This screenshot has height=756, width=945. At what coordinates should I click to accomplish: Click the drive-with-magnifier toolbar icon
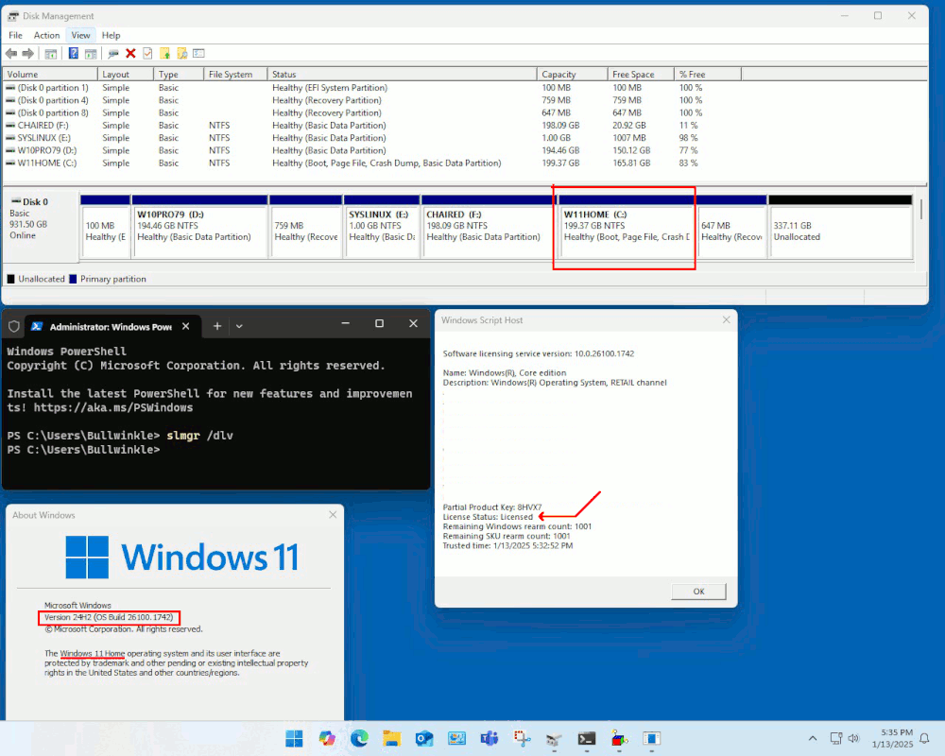(112, 54)
